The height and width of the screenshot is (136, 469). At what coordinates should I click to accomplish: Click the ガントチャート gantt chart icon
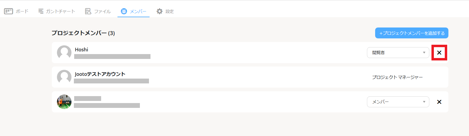click(41, 11)
